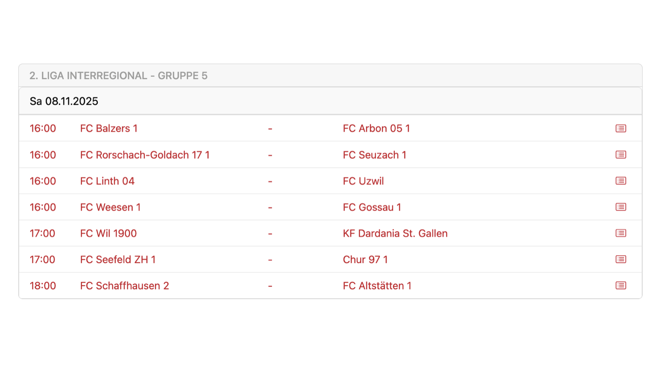Open details icon for FC Schaffhausen 2 match
Viewport: 660px width, 372px height.
pos(621,285)
